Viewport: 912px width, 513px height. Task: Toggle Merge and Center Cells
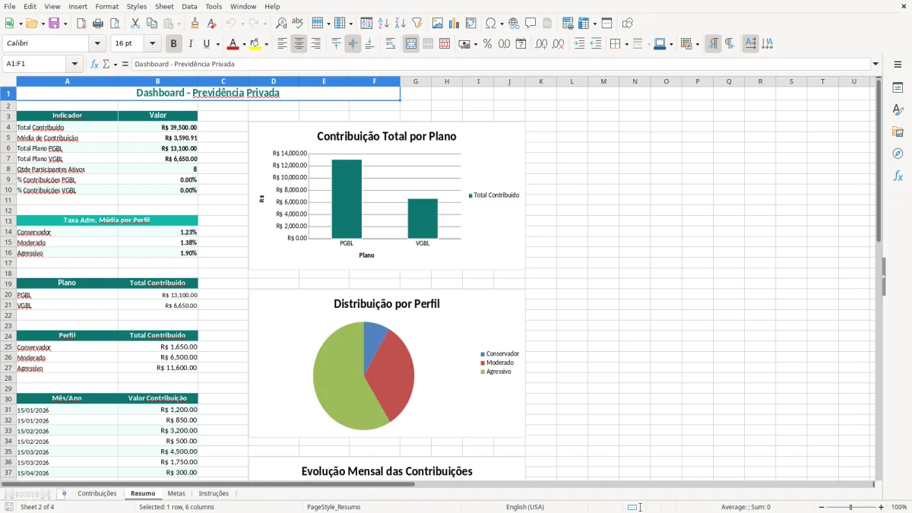click(x=411, y=44)
